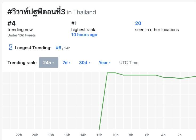
Task: Click the #4 trending now rank
Action: (x=11, y=23)
